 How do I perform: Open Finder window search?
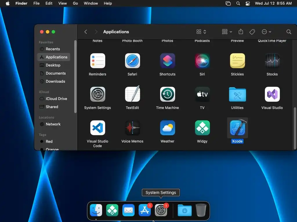coord(289,32)
